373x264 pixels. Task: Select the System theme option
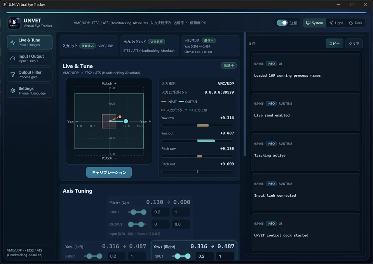coord(314,23)
